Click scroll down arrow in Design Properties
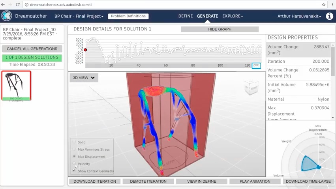 (332, 118)
